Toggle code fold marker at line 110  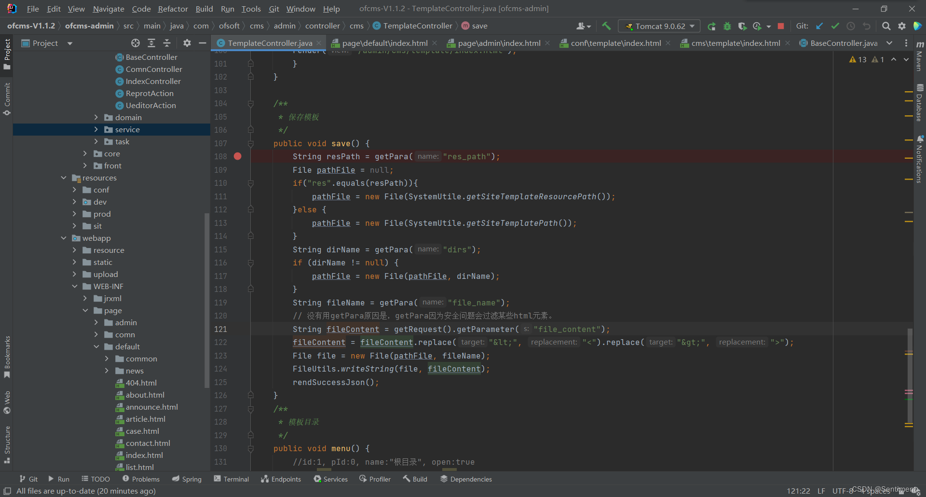click(x=251, y=183)
